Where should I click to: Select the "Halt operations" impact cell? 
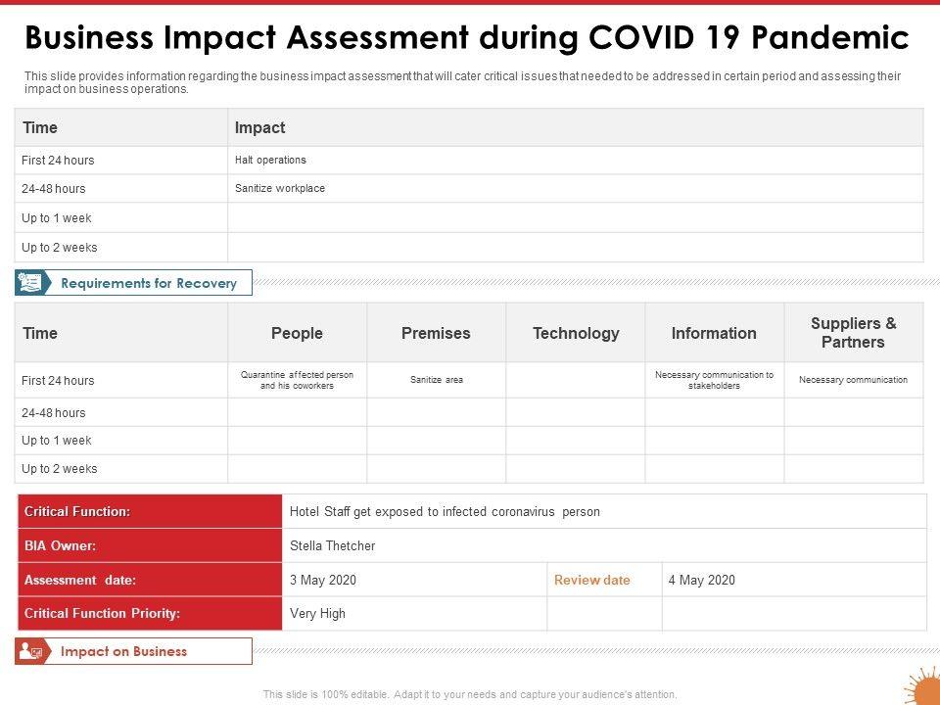click(x=270, y=160)
